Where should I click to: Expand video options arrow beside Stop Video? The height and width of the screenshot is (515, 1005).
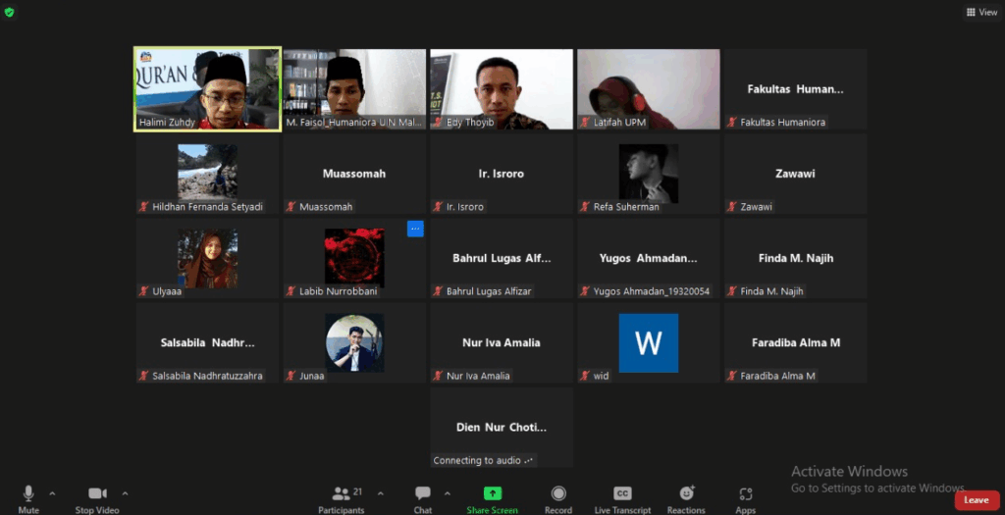125,492
